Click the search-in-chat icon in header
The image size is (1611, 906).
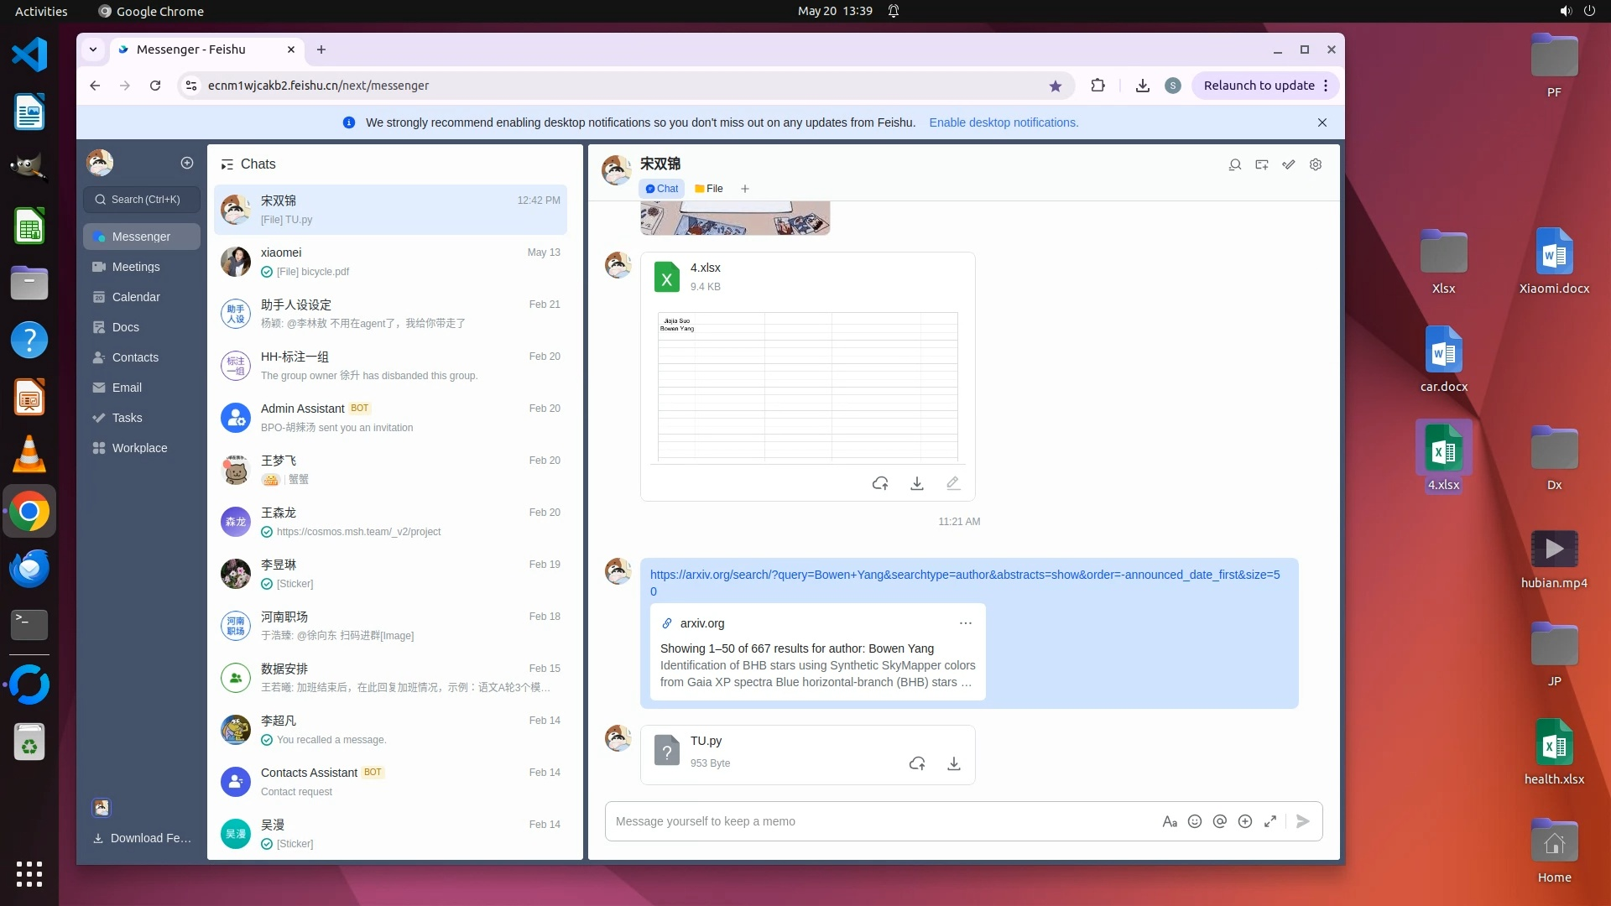point(1235,164)
